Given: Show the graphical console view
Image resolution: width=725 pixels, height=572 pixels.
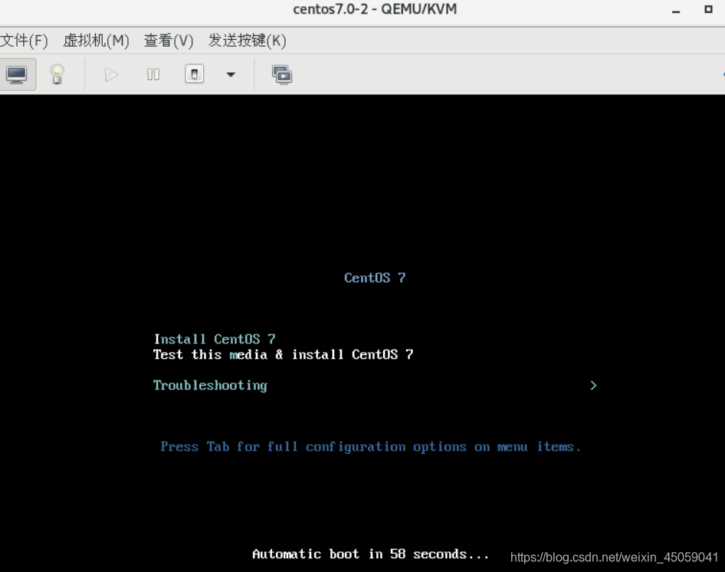Looking at the screenshot, I should 17,74.
